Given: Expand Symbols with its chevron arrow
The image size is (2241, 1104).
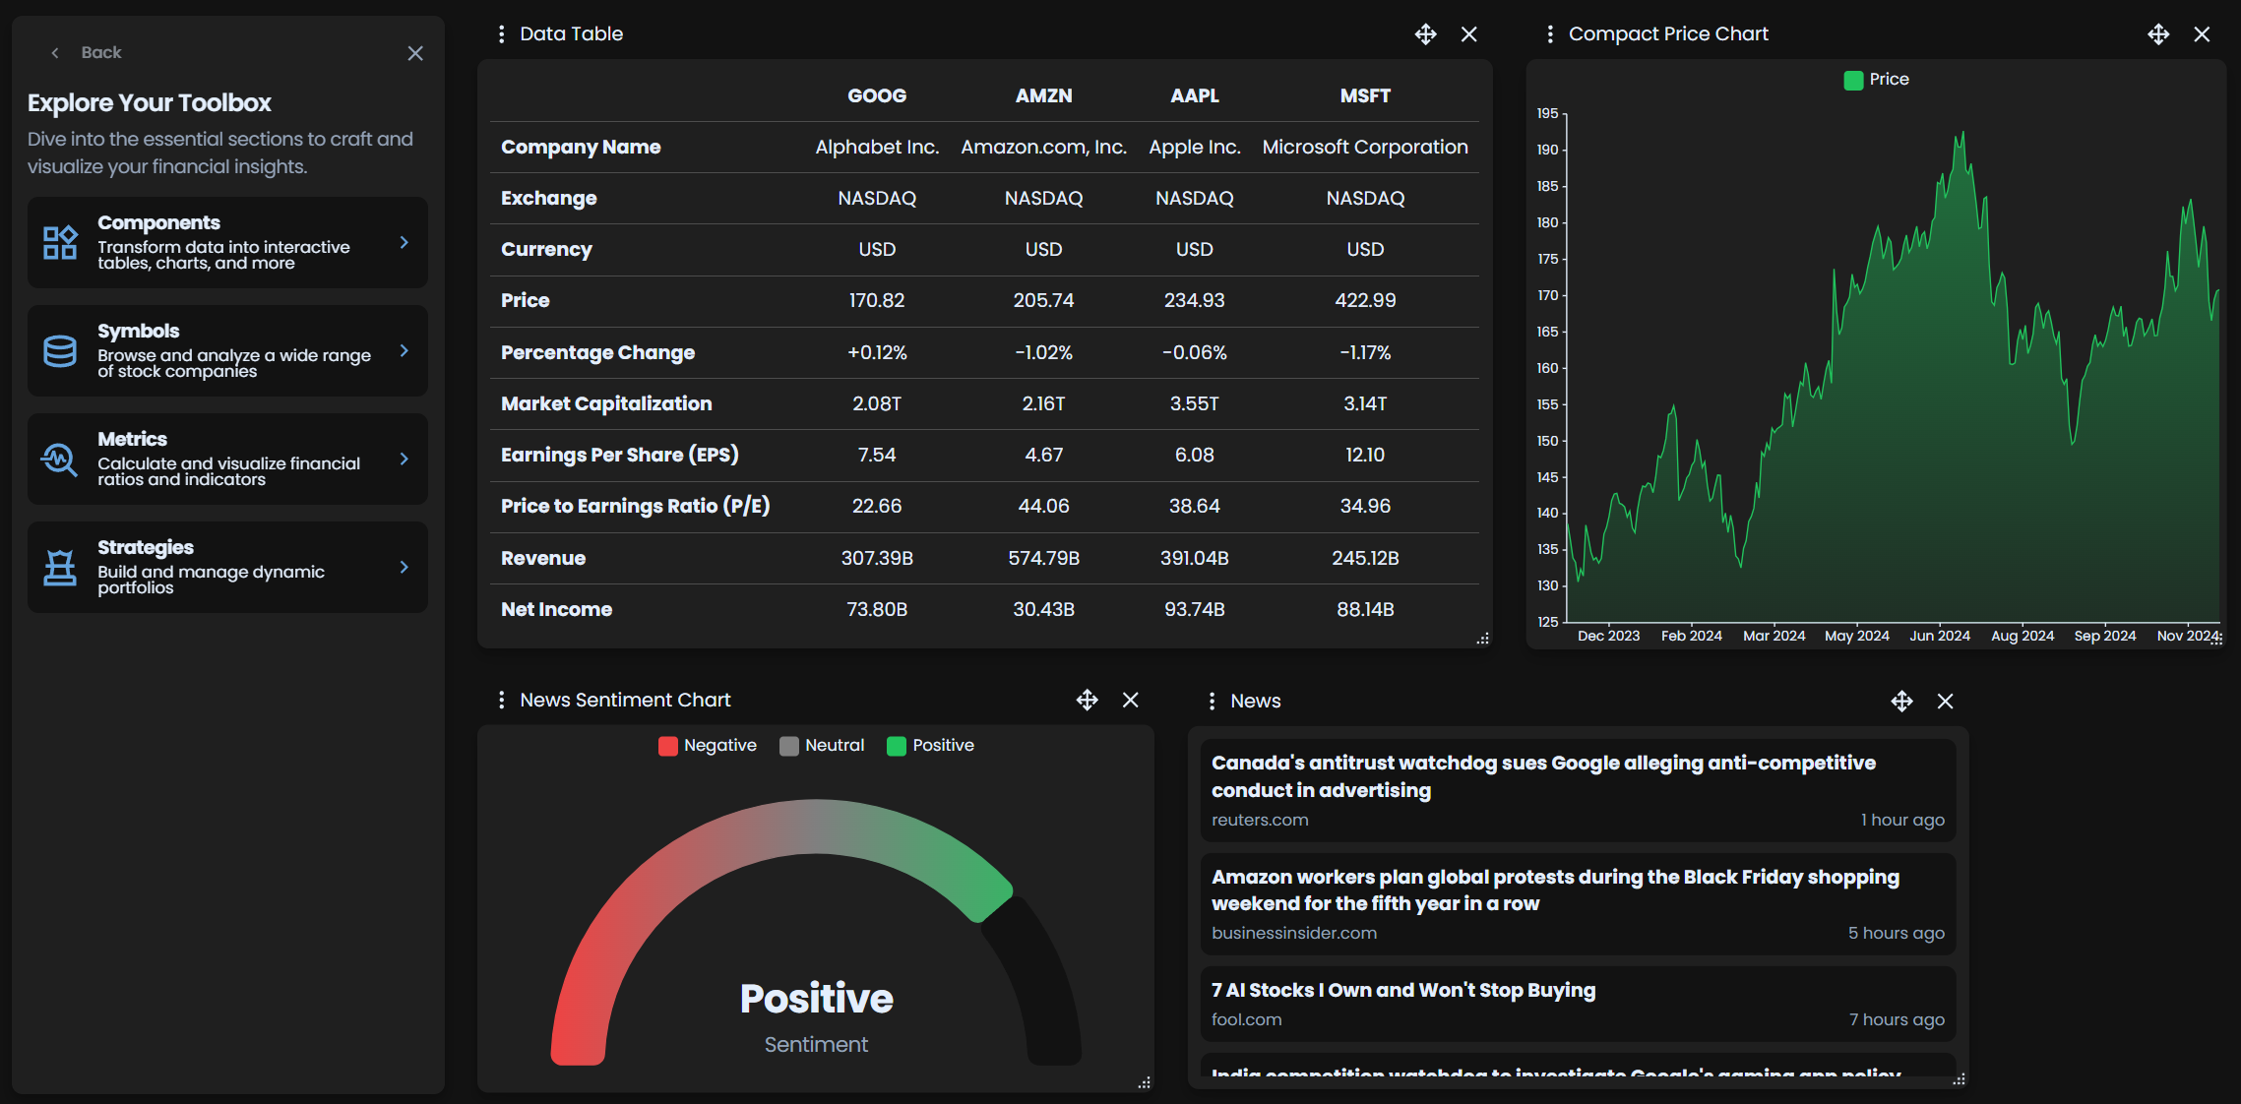Looking at the screenshot, I should [404, 350].
